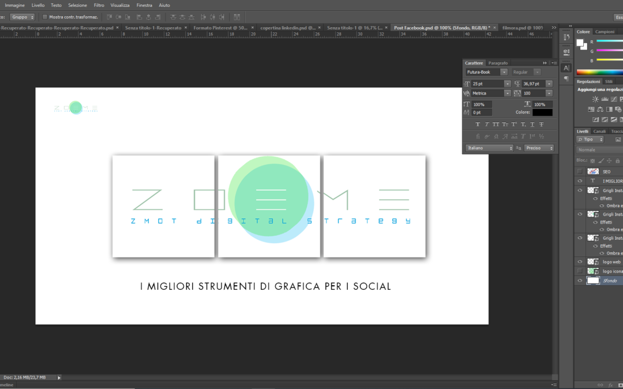Apply faux bold text style
The image size is (623, 389).
[x=478, y=124]
